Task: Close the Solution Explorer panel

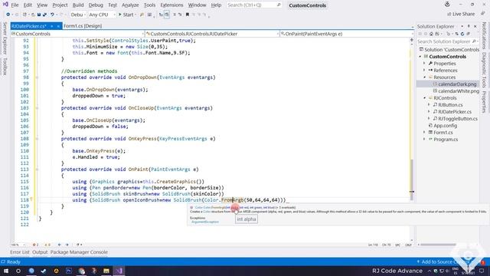Action: (475, 26)
